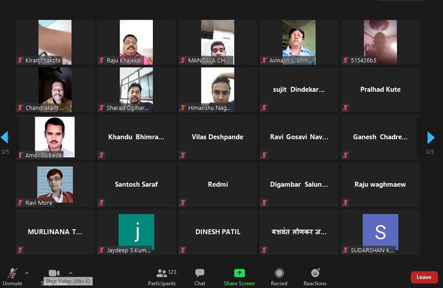The height and width of the screenshot is (288, 443).
Task: Click the DINESH PATIL participant name
Action: point(218,232)
